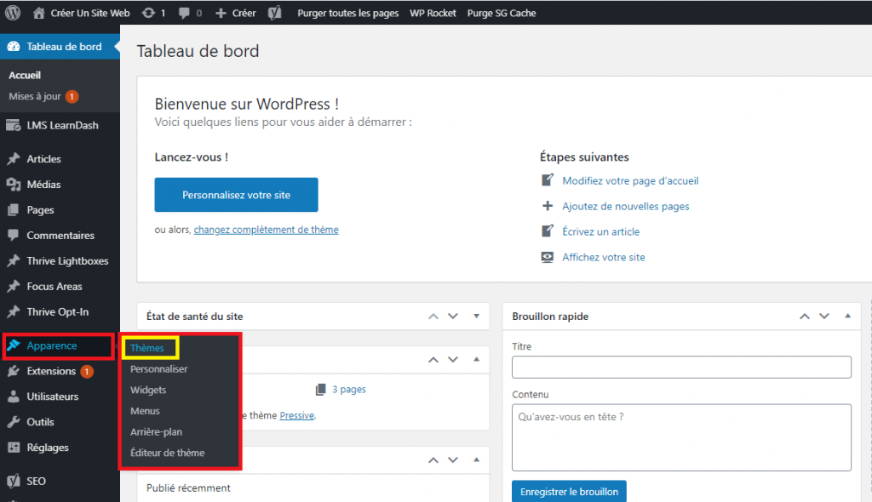Open Arrière-plan submenu entry
872x502 pixels.
pos(157,432)
